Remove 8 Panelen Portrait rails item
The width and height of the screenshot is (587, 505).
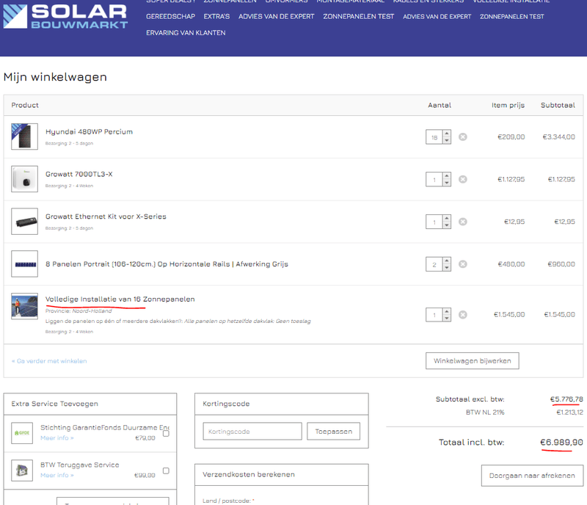pos(463,264)
